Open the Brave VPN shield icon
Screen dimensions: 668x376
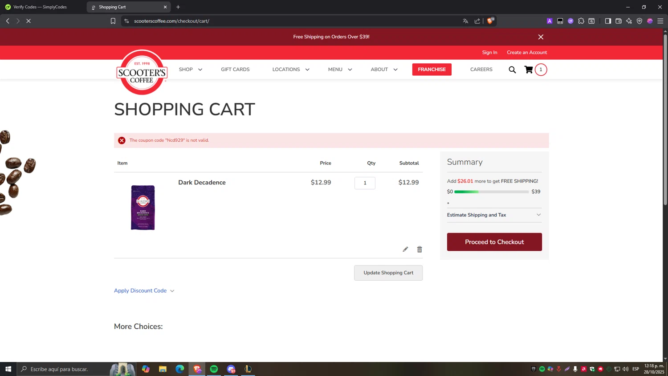click(639, 21)
